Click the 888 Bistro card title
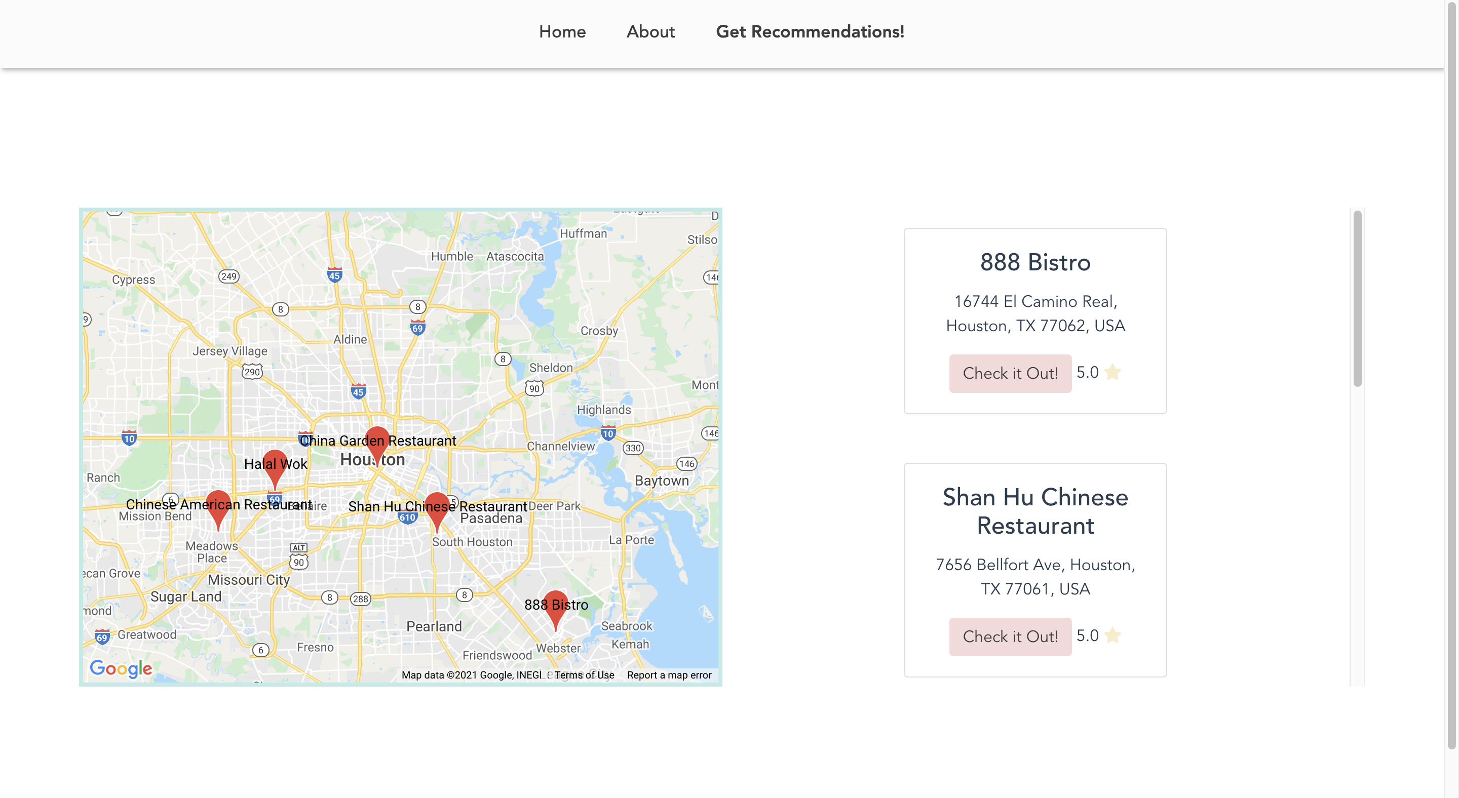The width and height of the screenshot is (1459, 798). 1035,262
